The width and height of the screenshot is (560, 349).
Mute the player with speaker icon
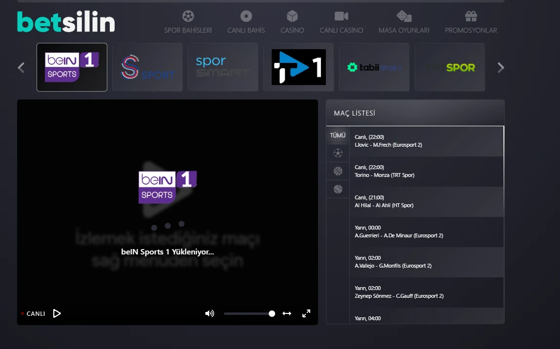[210, 313]
